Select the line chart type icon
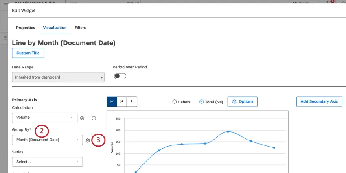The width and height of the screenshot is (346, 173). (x=112, y=102)
